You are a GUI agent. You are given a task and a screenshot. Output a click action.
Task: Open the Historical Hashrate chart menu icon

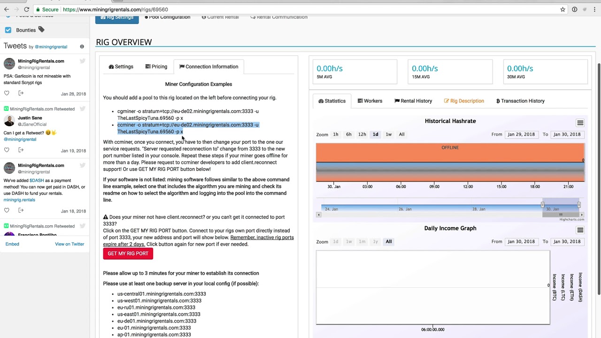(580, 123)
